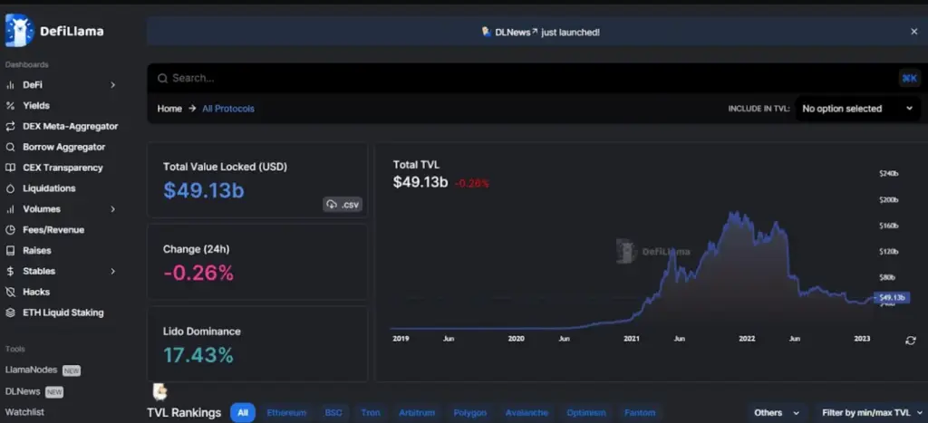
Task: Select the Arbitrum chain tab
Action: pyautogui.click(x=417, y=413)
